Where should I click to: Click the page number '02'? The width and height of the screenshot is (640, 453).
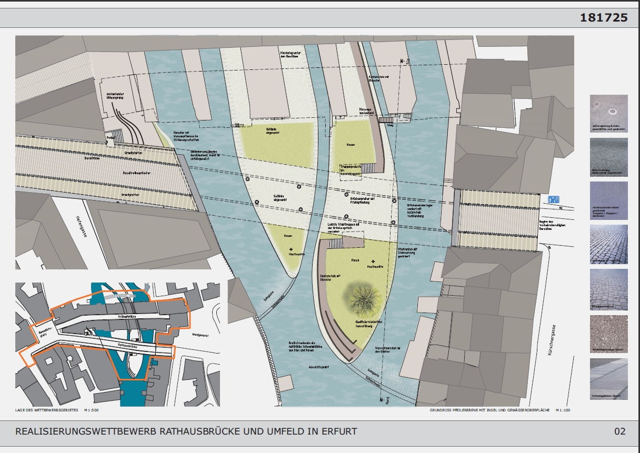point(620,431)
